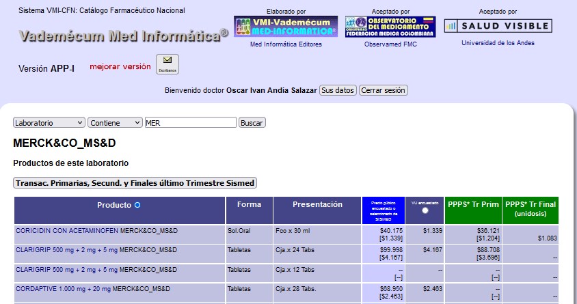Open the Universidad de los Andes link
The height and width of the screenshot is (304, 577).
(498, 43)
